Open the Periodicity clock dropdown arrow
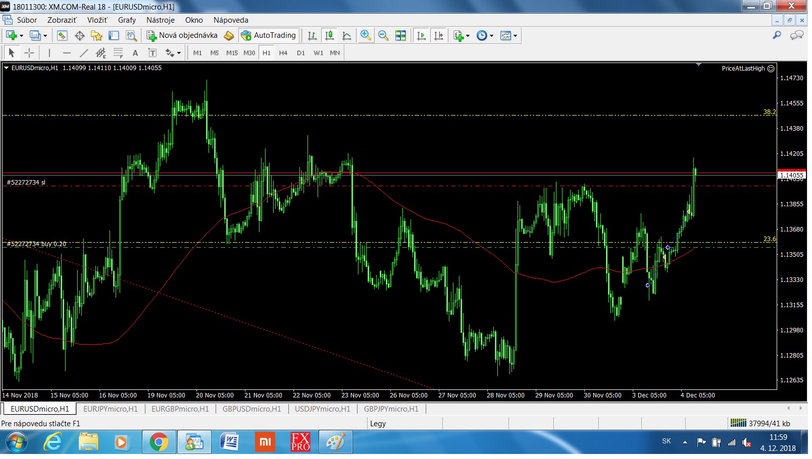 (x=491, y=36)
